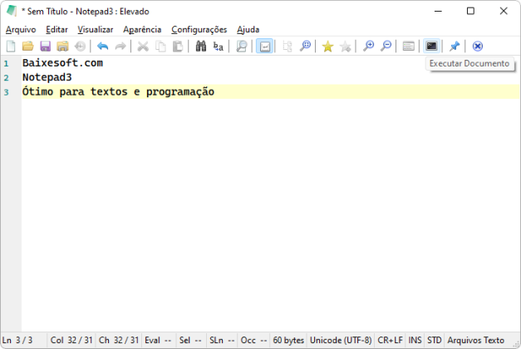This screenshot has width=521, height=349.
Task: Minimize the Notepad3 window
Action: [x=438, y=11]
